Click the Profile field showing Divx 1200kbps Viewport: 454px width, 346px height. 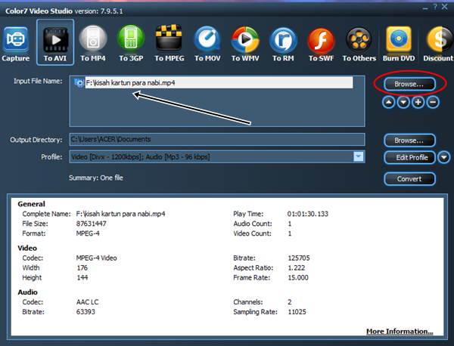point(217,157)
